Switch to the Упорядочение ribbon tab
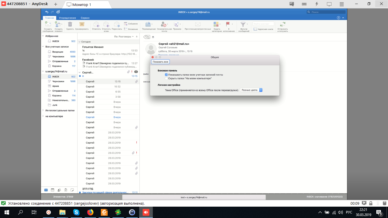This screenshot has height=218, width=388. (x=67, y=18)
